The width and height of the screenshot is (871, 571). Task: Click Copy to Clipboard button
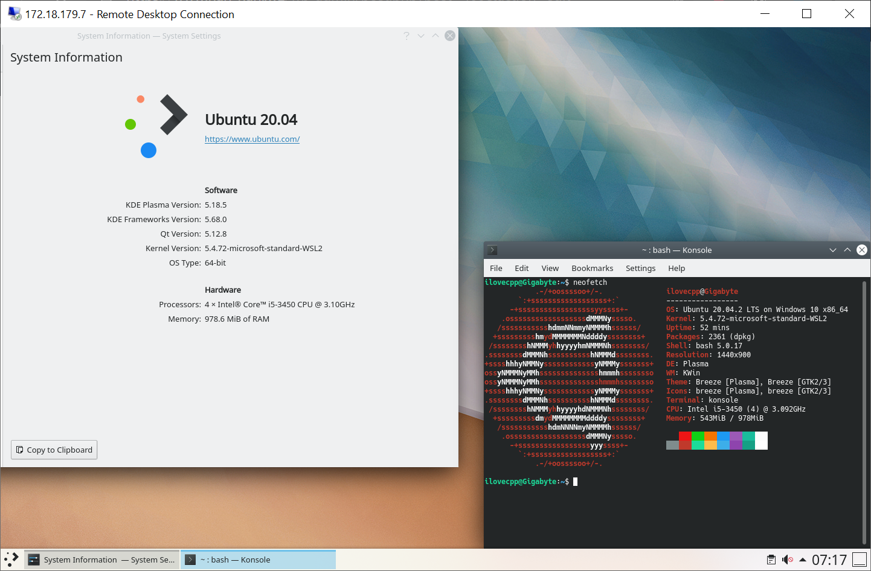(54, 450)
